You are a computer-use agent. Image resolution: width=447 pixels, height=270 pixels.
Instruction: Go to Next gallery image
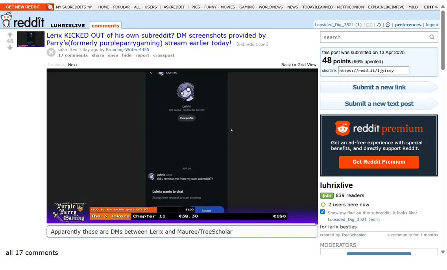click(72, 65)
